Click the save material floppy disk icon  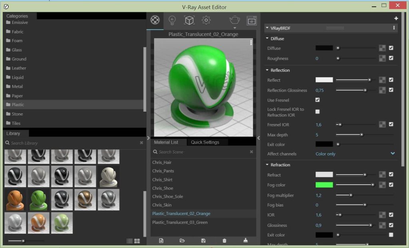point(203,240)
